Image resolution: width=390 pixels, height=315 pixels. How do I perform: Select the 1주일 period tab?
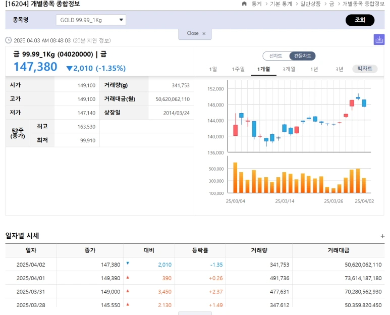238,69
